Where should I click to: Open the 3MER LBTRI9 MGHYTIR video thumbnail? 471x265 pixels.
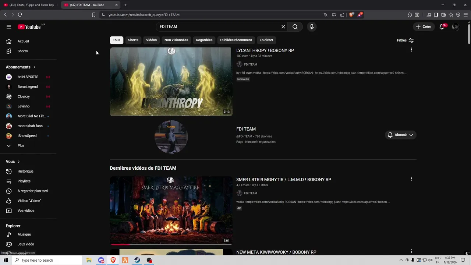pos(171,211)
